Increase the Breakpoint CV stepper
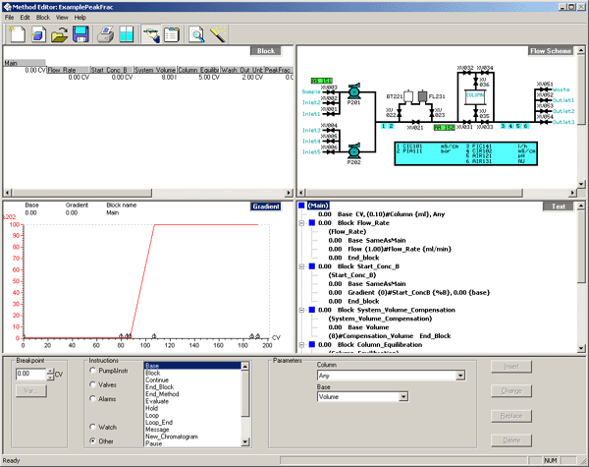 [x=50, y=371]
